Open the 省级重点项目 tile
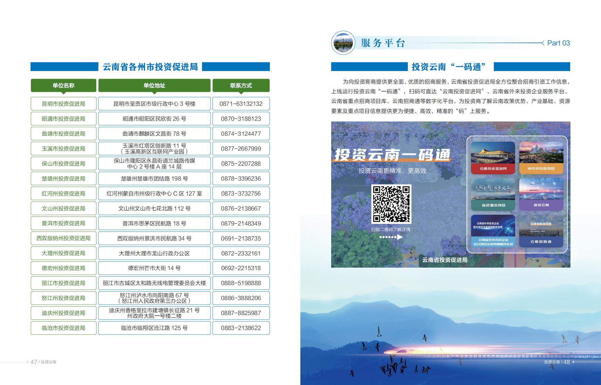 493,195
